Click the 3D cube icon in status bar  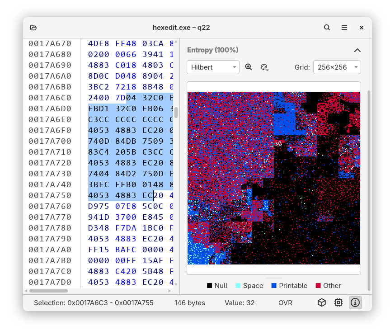click(x=322, y=302)
